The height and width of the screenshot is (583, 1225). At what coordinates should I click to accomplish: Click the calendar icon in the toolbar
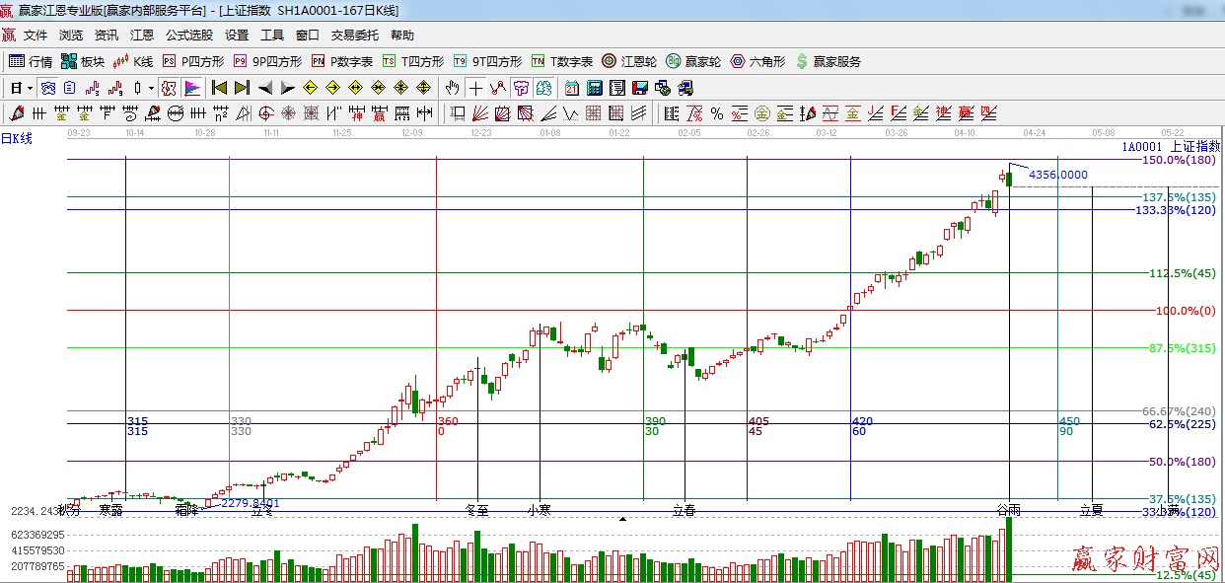pyautogui.click(x=572, y=88)
